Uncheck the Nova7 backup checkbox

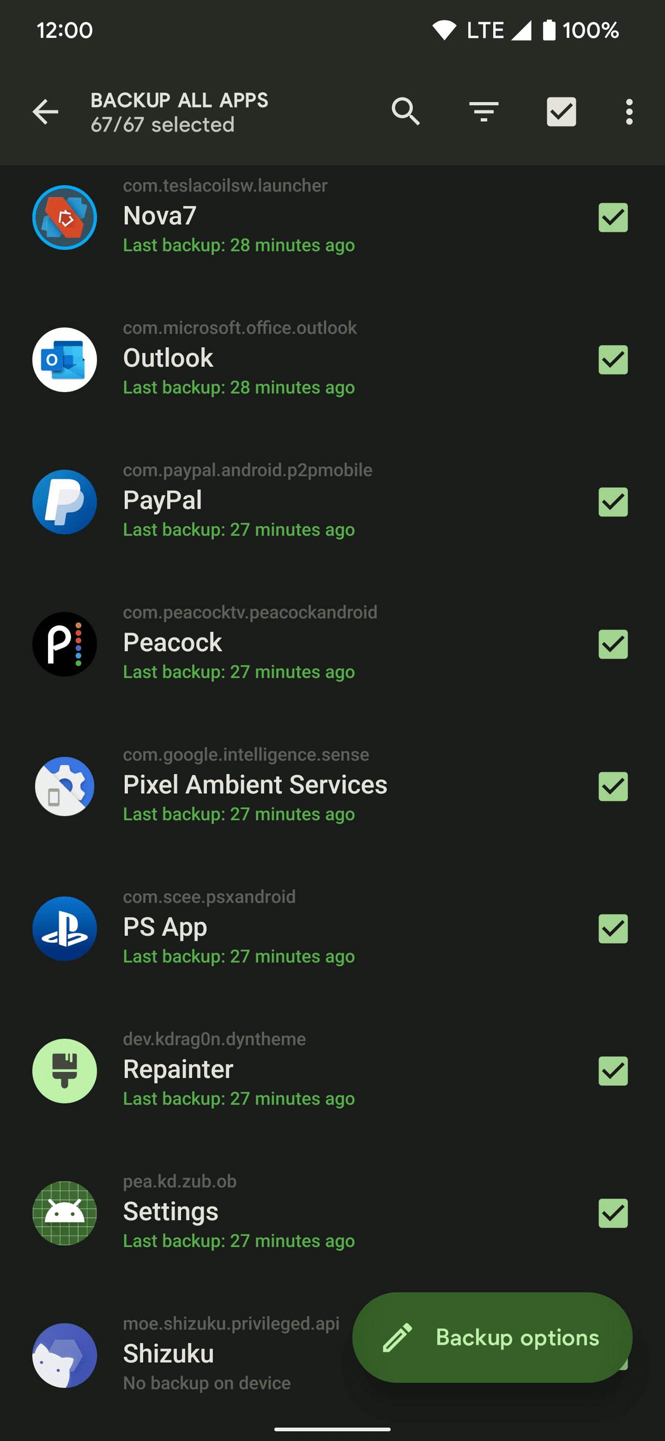click(613, 217)
